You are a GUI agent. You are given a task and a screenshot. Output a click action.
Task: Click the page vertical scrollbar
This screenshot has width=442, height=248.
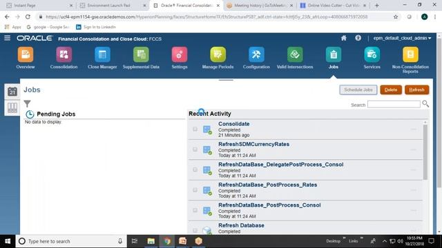click(439, 112)
